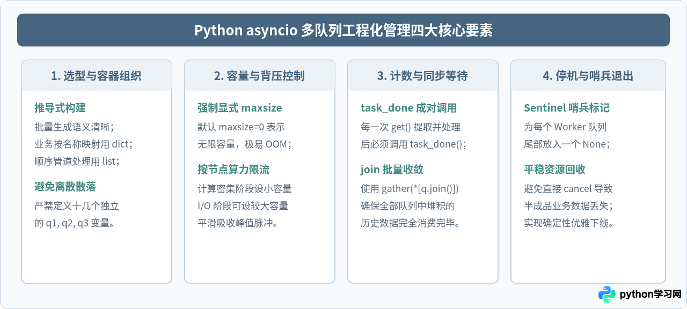Image resolution: width=687 pixels, height=309 pixels.
Task: Click the line '实现确定性优雅下线。'
Action: [569, 223]
